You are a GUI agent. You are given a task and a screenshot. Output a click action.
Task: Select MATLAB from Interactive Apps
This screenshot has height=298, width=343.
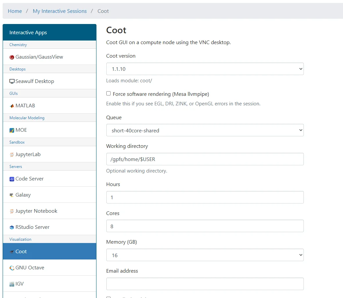49,105
